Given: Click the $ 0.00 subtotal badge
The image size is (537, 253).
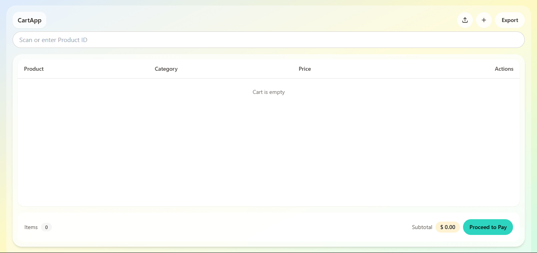Looking at the screenshot, I should click(447, 227).
